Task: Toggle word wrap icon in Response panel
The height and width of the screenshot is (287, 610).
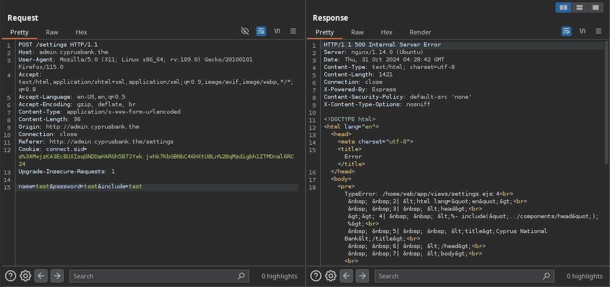Action: (566, 31)
